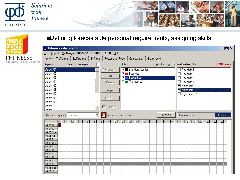Screen dimensions: 240x180
Task: Select Agent 01 in the agents list
Action: point(70,69)
